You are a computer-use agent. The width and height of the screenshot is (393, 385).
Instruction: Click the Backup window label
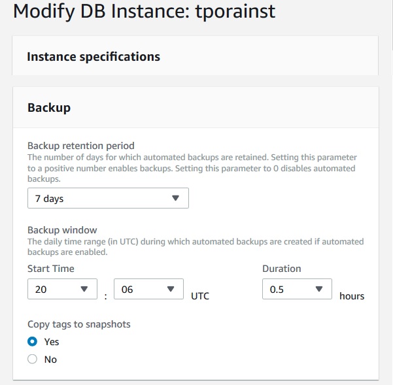[x=62, y=230]
